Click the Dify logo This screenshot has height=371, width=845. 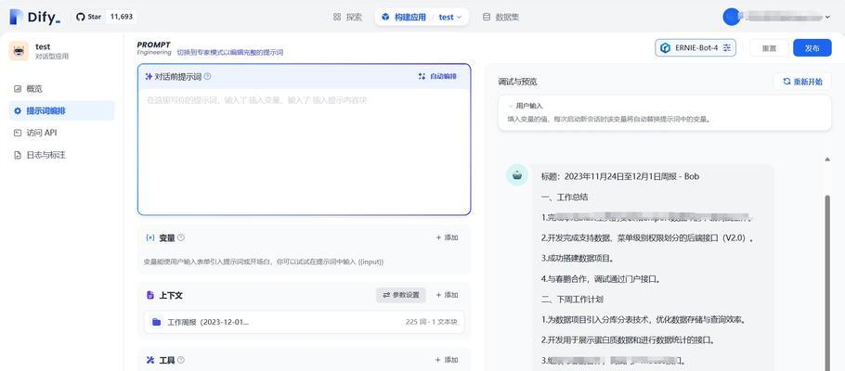[34, 18]
